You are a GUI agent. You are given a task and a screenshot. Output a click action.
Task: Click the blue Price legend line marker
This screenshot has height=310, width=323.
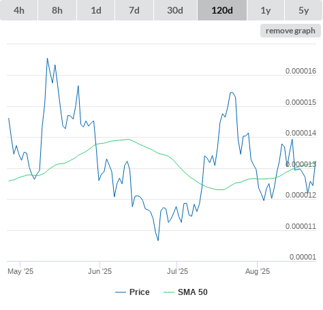121,292
